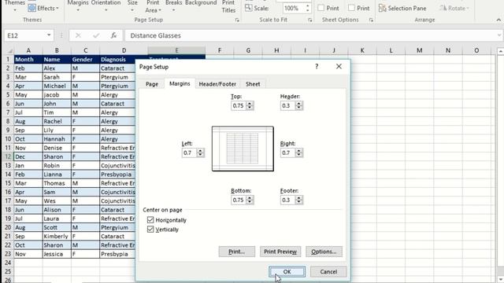Expand the formula bar with its arrow
Viewport: 504px width, 283px height.
click(x=498, y=35)
